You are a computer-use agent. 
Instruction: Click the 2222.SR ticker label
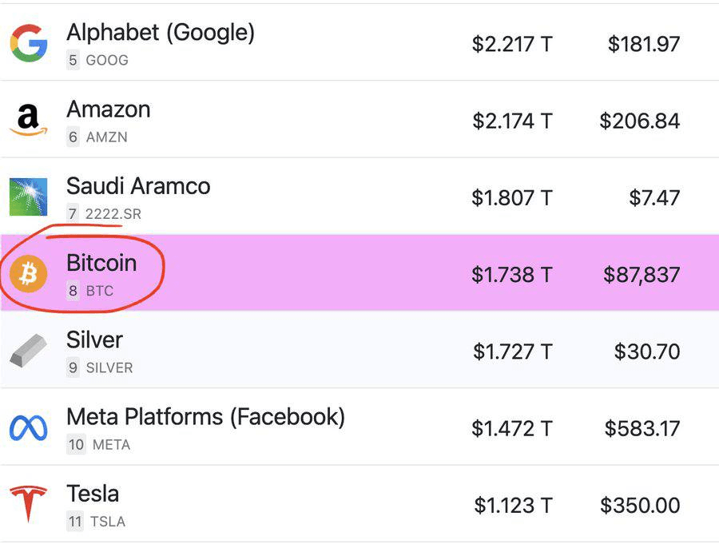point(113,214)
